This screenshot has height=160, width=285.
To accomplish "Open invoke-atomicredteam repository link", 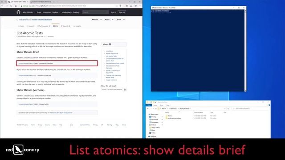I will 42,20.
